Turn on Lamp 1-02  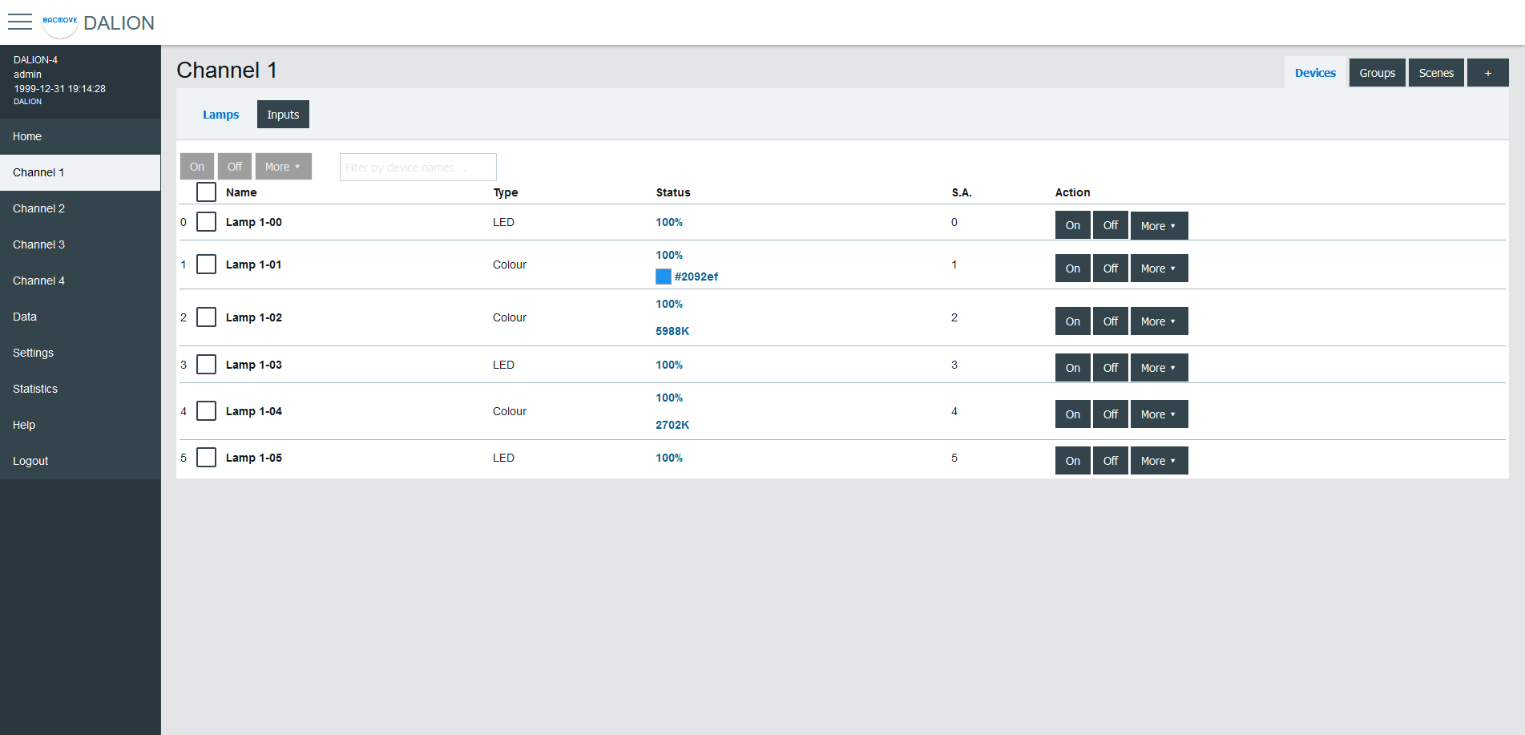coord(1072,321)
